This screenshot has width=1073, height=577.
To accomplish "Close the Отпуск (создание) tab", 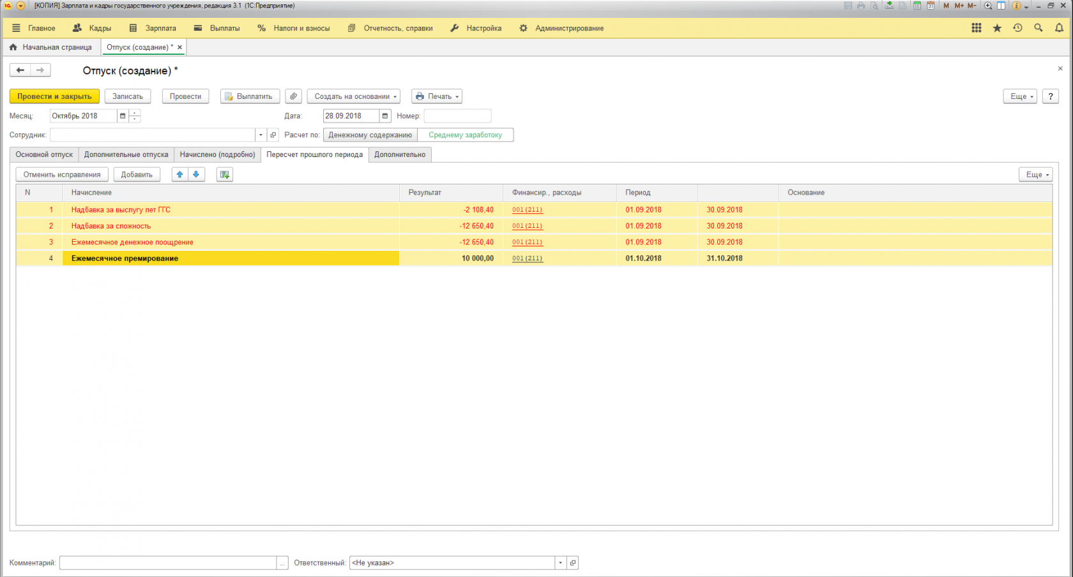I will (x=179, y=47).
